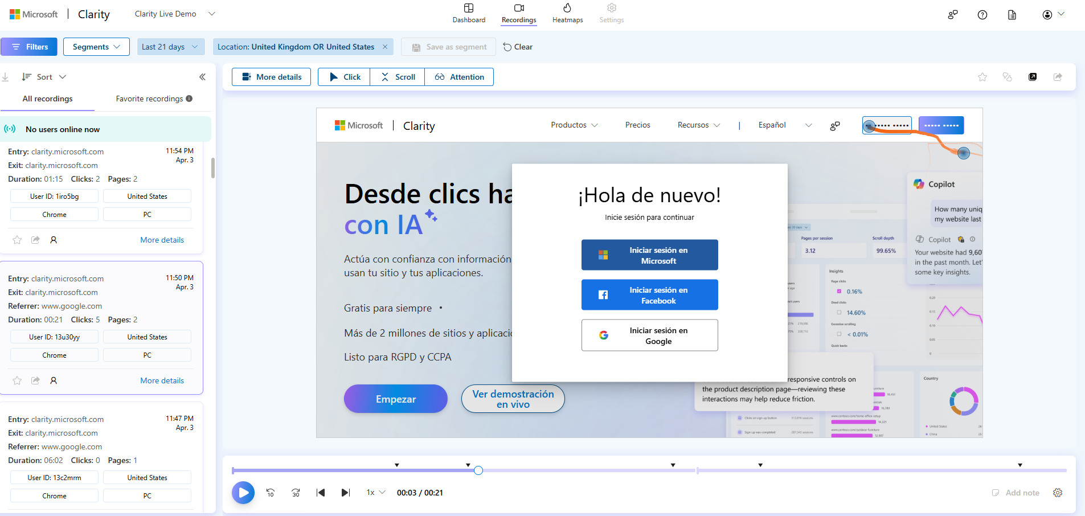Image resolution: width=1085 pixels, height=516 pixels.
Task: Open the Last 21 days date range dropdown
Action: click(170, 46)
